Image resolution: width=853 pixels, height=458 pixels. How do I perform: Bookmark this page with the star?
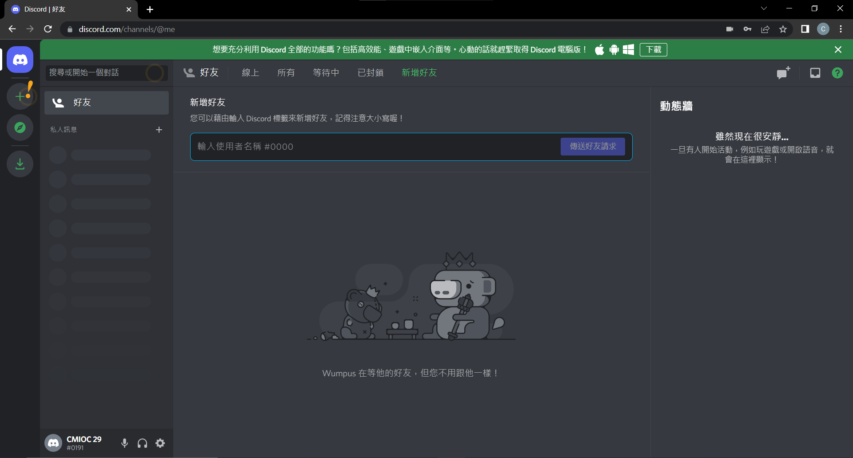(x=783, y=29)
